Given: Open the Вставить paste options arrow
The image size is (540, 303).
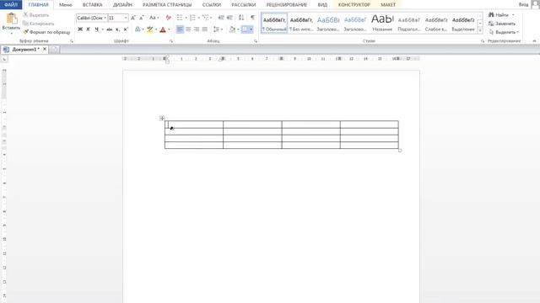Looking at the screenshot, I should (11, 34).
